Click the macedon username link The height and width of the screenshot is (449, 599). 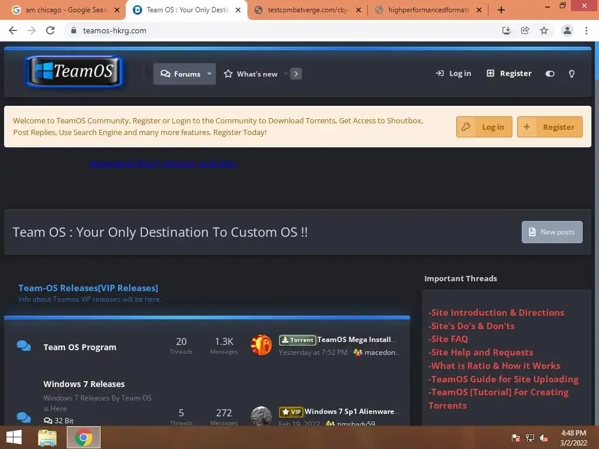point(382,353)
